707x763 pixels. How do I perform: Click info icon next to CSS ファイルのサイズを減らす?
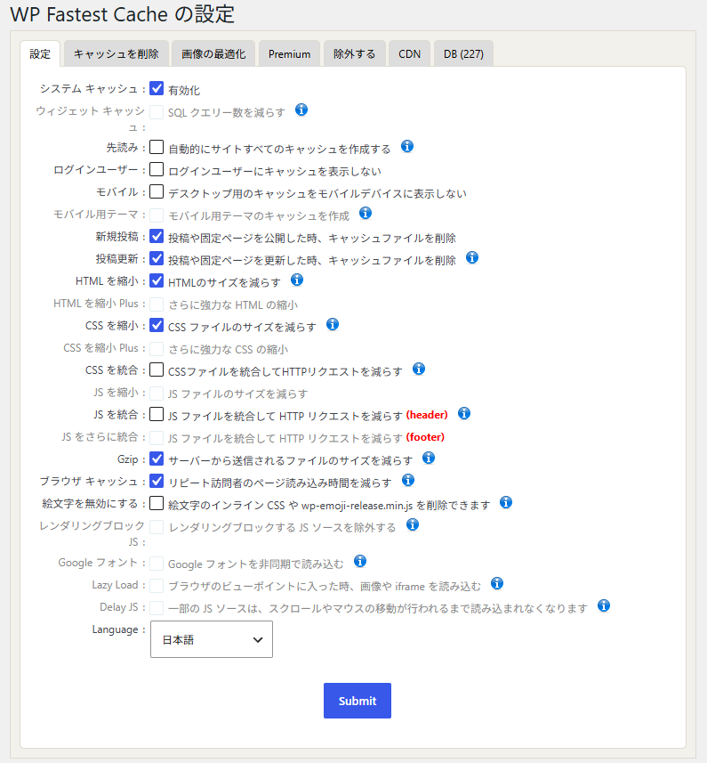333,324
